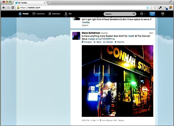Click the key icon in browser toolbar
174x126 pixels.
160,7
